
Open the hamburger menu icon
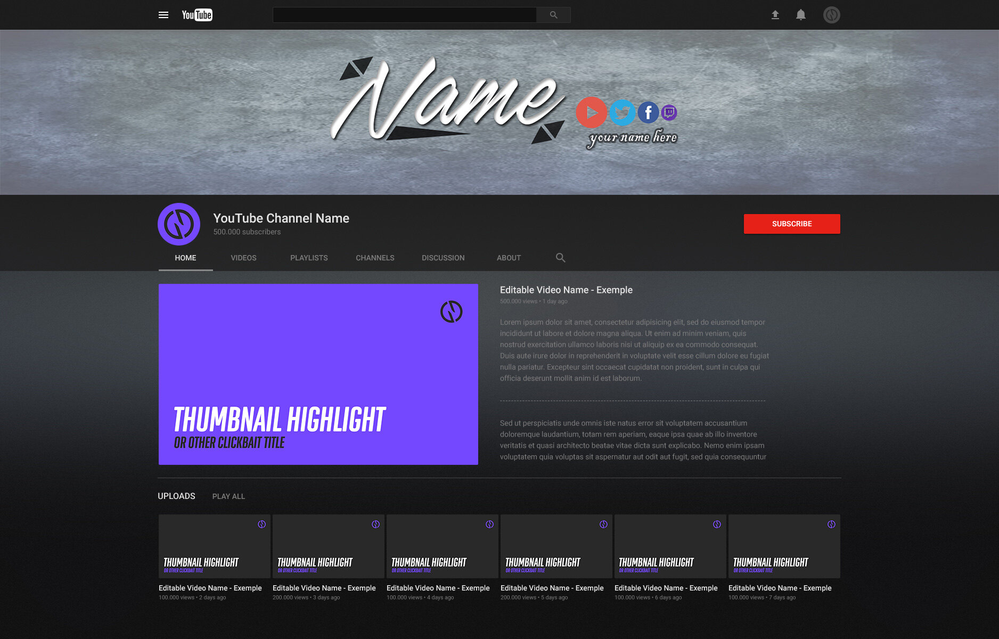163,15
